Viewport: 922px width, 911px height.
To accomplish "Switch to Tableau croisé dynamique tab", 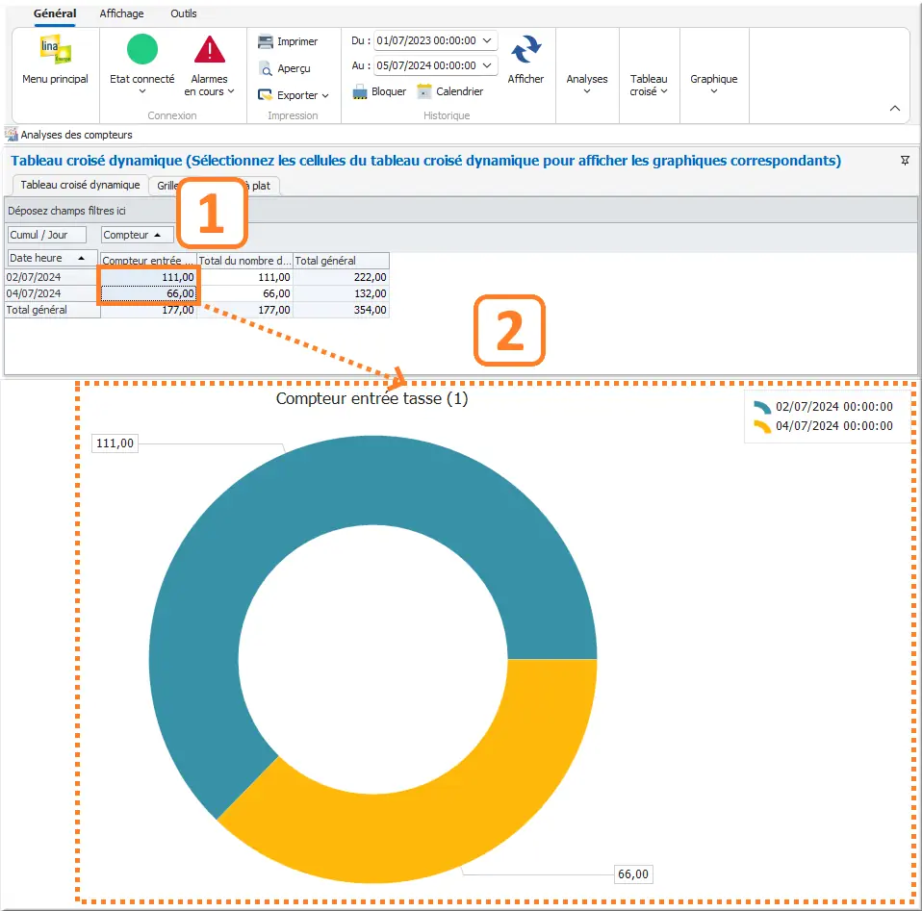I will click(x=80, y=185).
